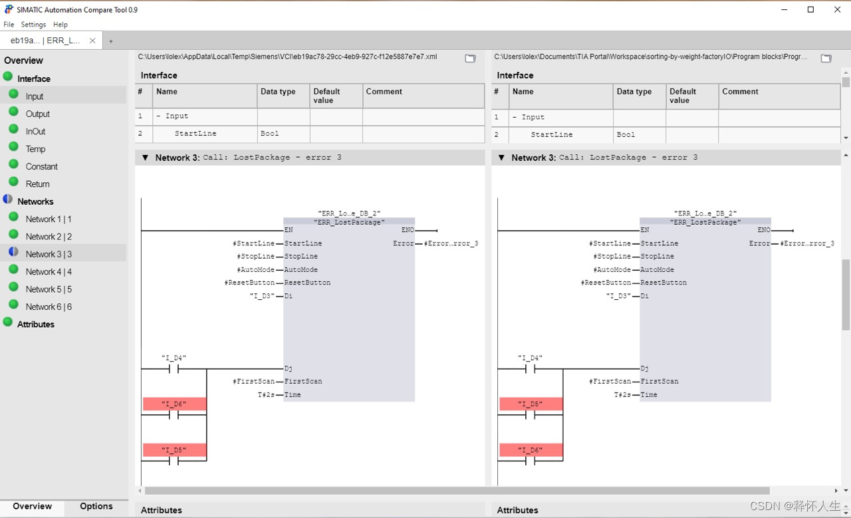Collapse the Input group in right interface table

pos(515,117)
